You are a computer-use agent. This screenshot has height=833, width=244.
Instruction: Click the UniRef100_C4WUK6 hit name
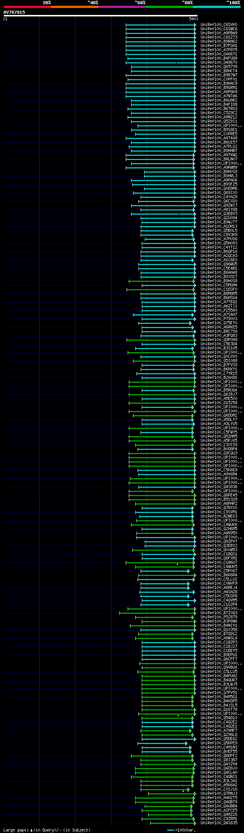click(219, 524)
